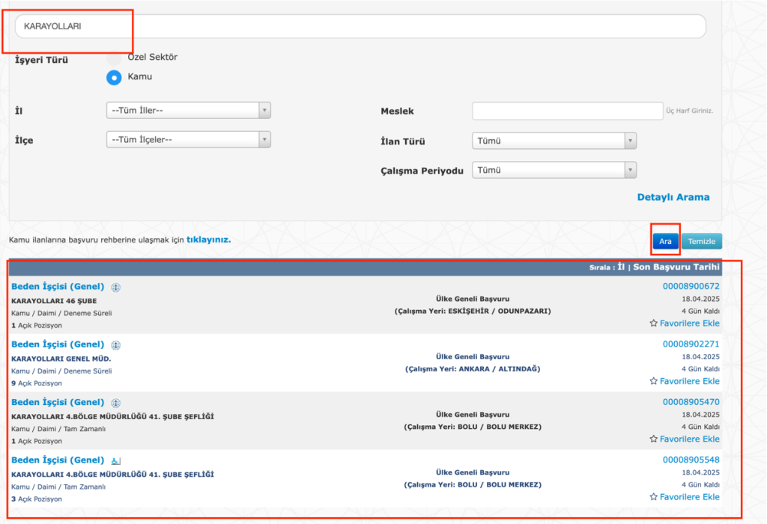Click the Temizle button
Screen dimensions: 767x524
tap(701, 241)
